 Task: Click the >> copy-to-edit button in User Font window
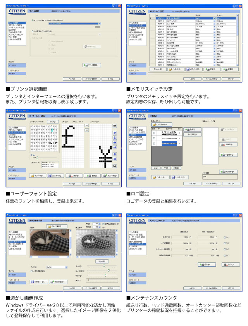click(x=87, y=126)
